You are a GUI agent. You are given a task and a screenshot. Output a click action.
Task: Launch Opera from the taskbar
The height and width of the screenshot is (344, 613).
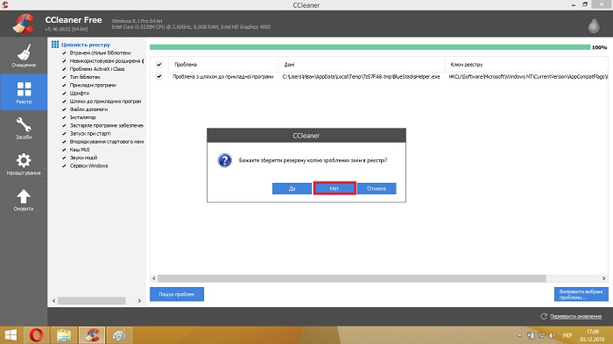36,335
